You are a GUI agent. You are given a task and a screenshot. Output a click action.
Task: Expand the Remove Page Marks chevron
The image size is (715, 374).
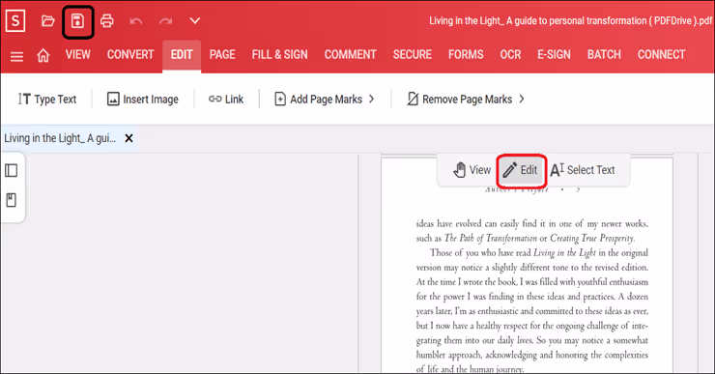coord(522,99)
